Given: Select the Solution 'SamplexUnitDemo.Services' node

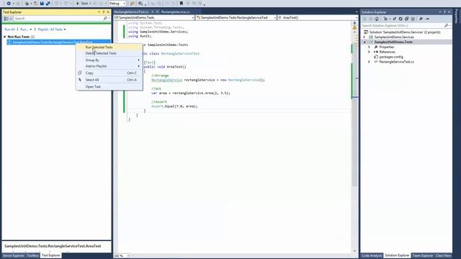Looking at the screenshot, I should tap(402, 32).
